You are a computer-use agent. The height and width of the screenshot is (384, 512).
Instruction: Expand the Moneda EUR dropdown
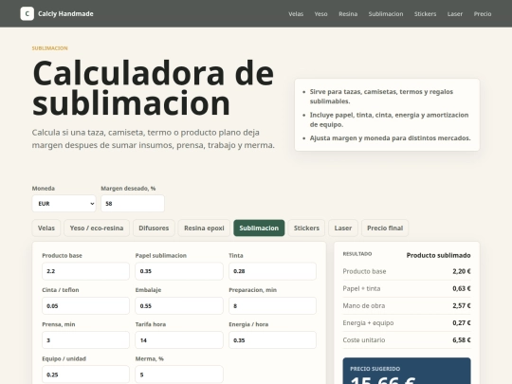coord(64,204)
